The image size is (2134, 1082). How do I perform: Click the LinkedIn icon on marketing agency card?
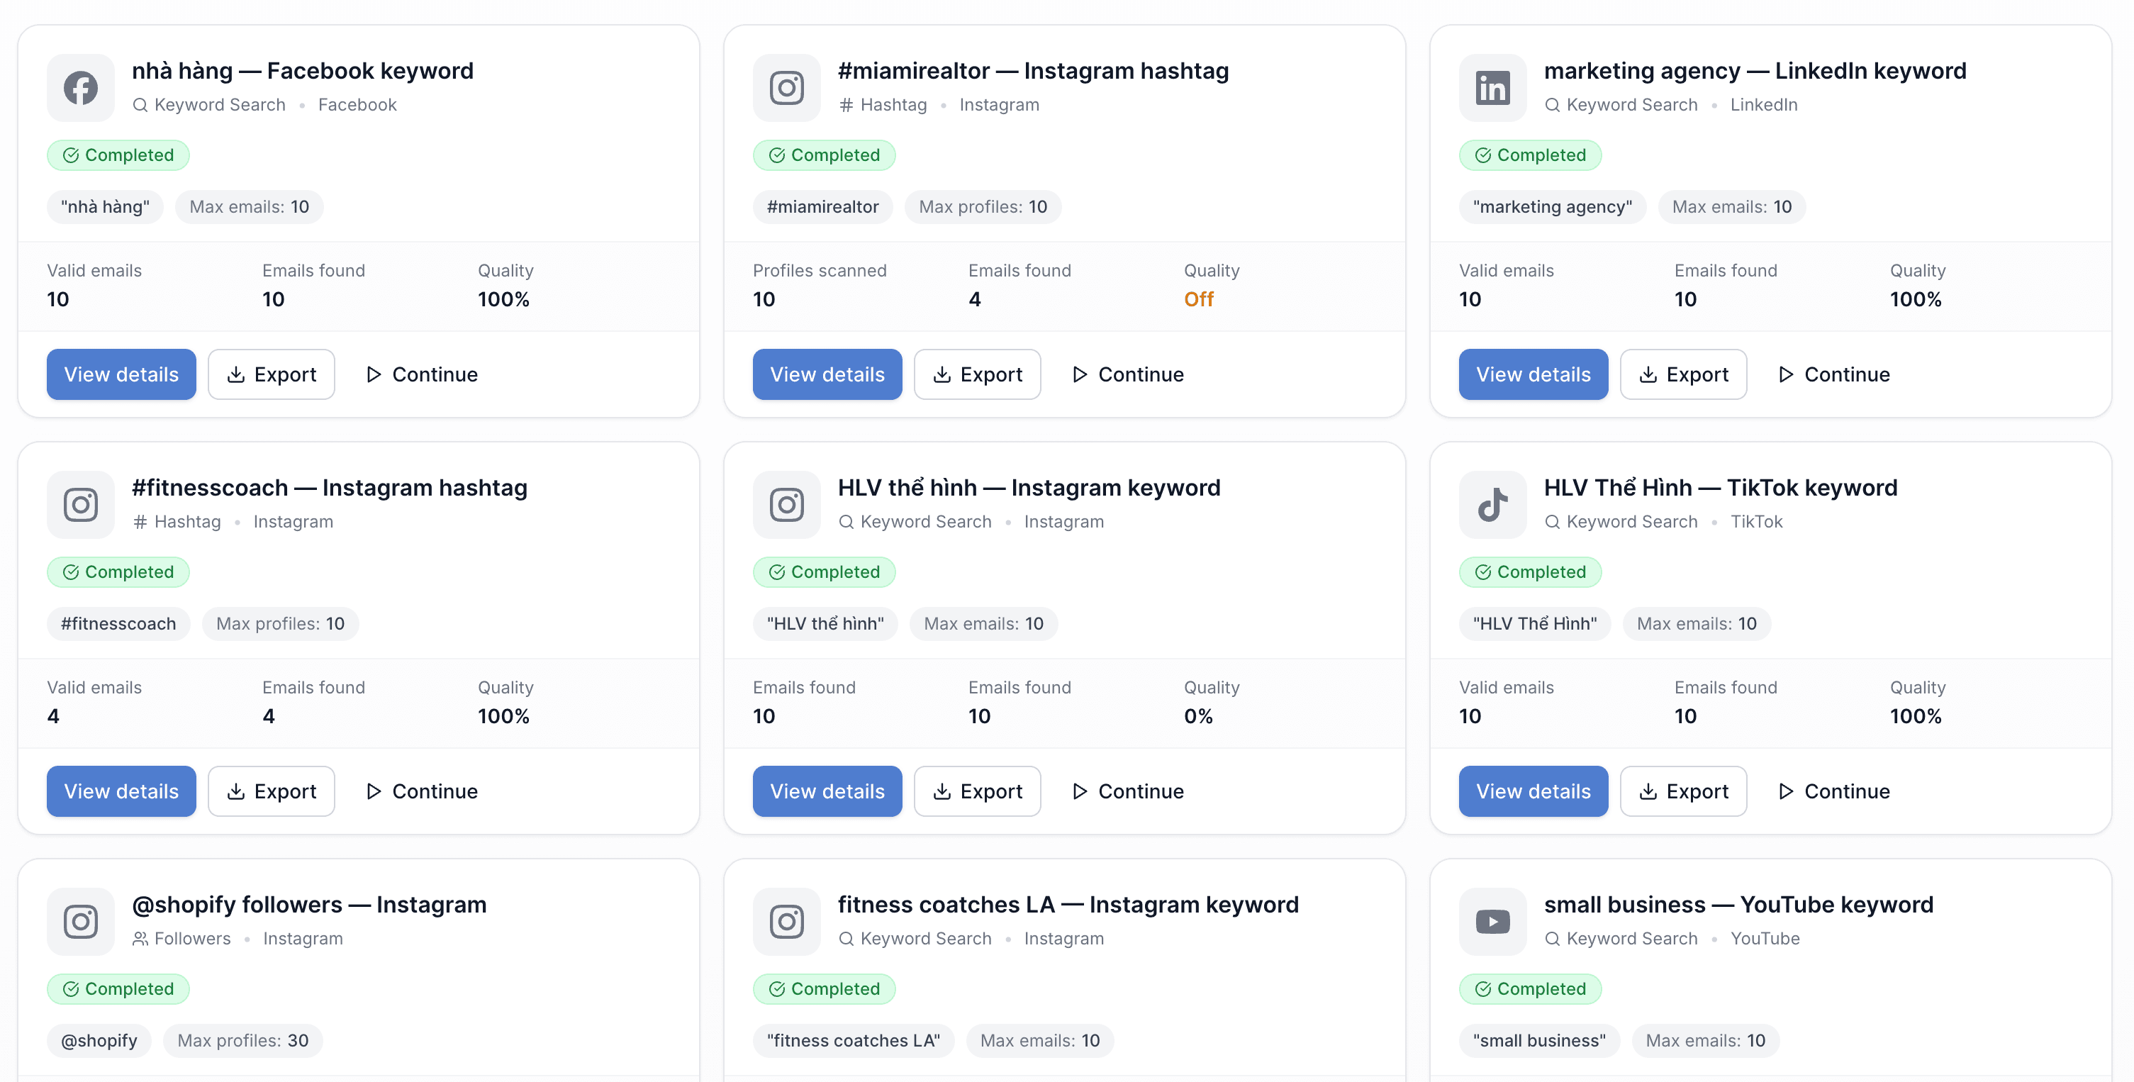[1492, 87]
